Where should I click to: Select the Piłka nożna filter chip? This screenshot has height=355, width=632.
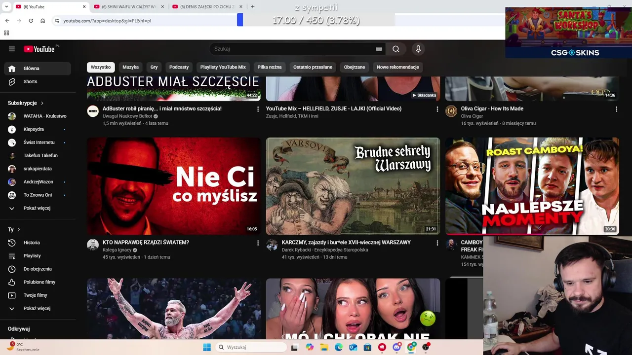(x=270, y=67)
